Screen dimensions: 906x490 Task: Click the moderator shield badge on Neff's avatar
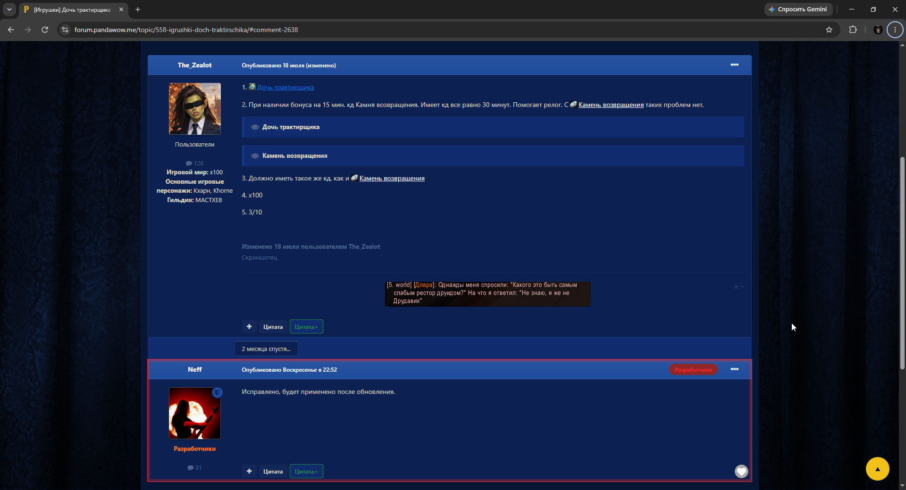tap(217, 392)
